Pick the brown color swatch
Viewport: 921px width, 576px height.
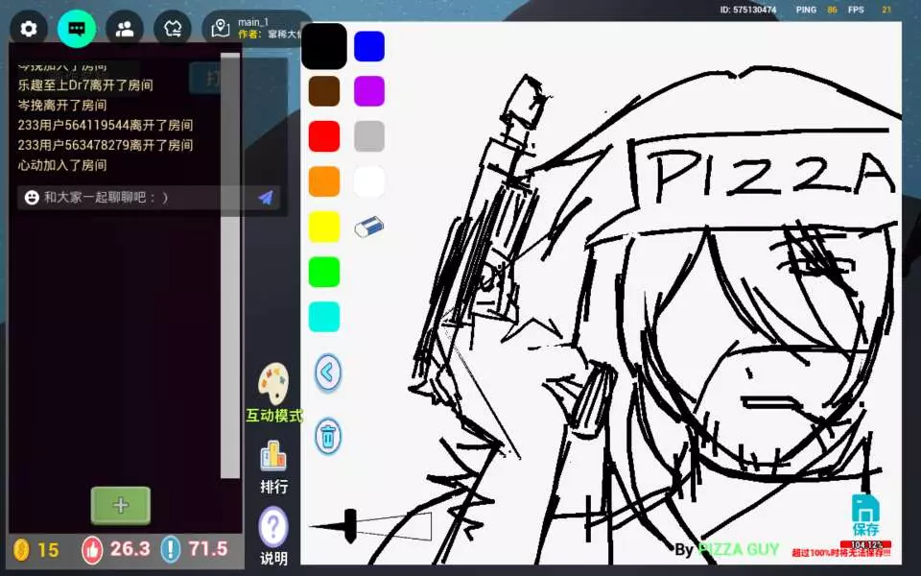pyautogui.click(x=324, y=91)
